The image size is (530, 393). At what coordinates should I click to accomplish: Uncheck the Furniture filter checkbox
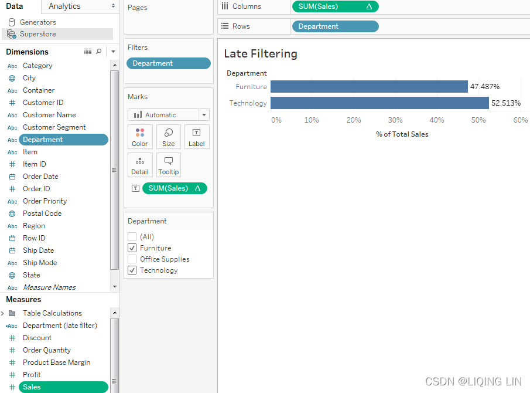coord(132,248)
